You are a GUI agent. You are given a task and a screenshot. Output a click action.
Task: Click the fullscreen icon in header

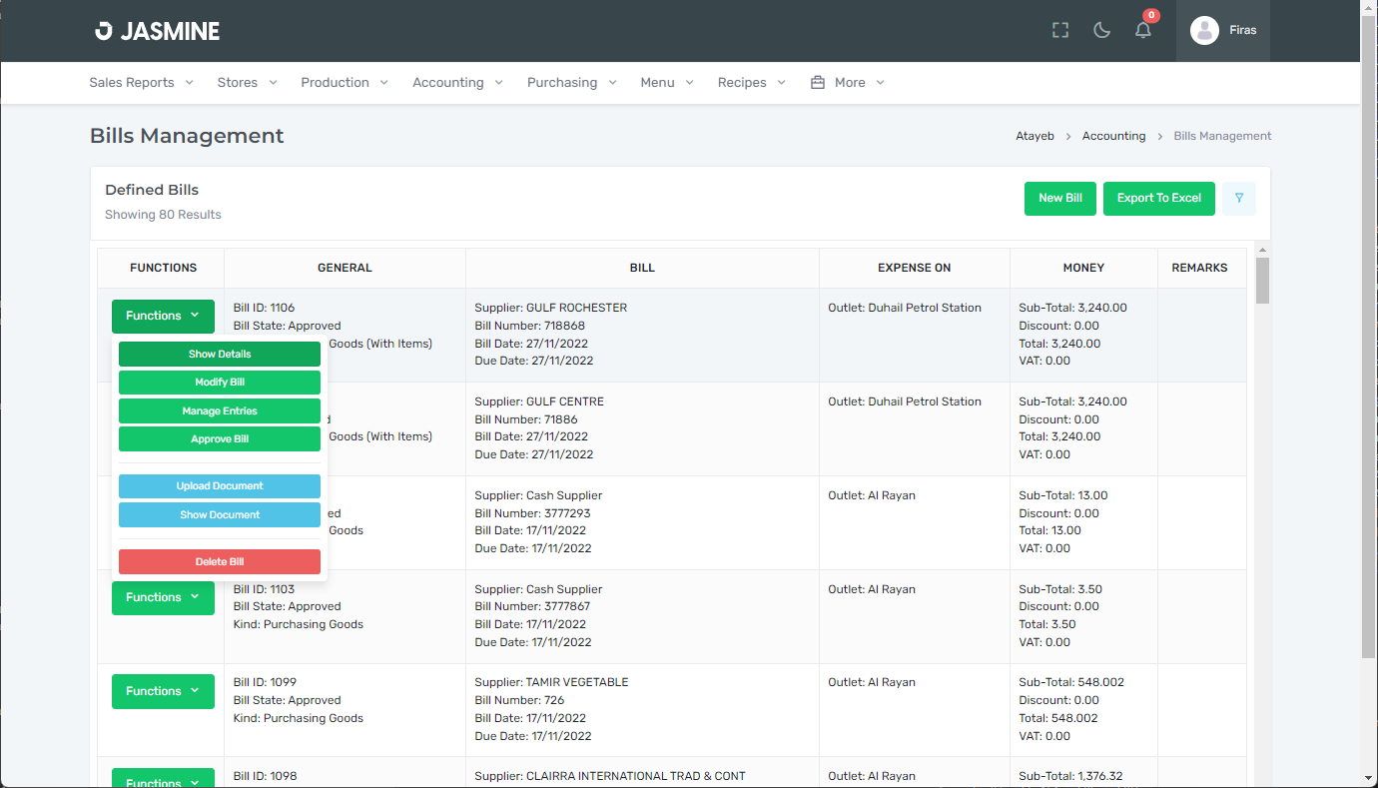pyautogui.click(x=1060, y=31)
